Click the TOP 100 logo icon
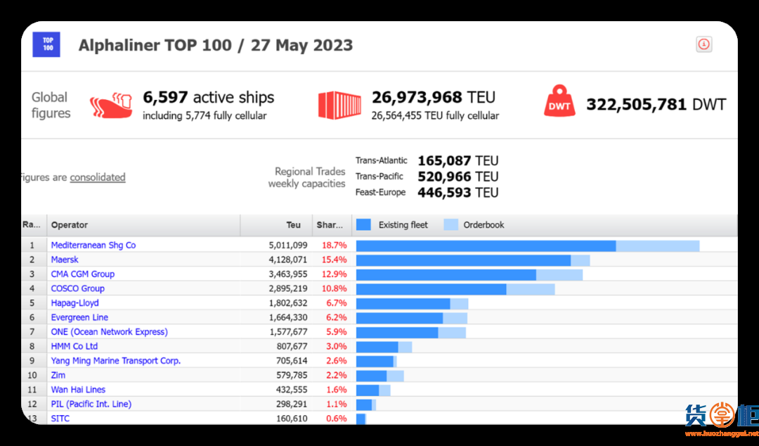Screen dimensions: 759x446 coord(46,44)
